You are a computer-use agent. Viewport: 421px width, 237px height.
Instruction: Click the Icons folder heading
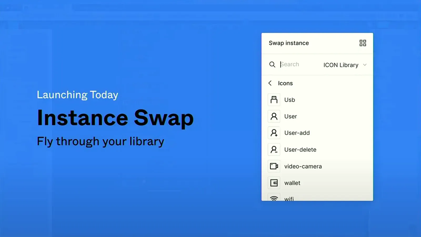285,83
